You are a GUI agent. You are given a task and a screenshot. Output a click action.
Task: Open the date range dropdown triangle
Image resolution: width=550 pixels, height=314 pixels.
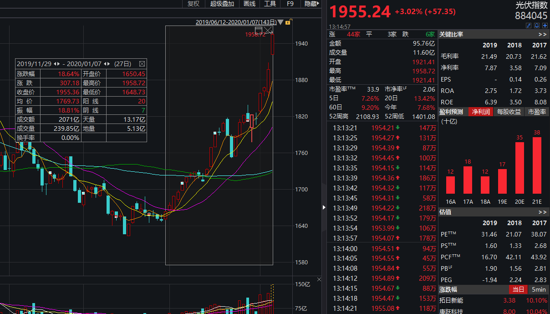(x=280, y=22)
